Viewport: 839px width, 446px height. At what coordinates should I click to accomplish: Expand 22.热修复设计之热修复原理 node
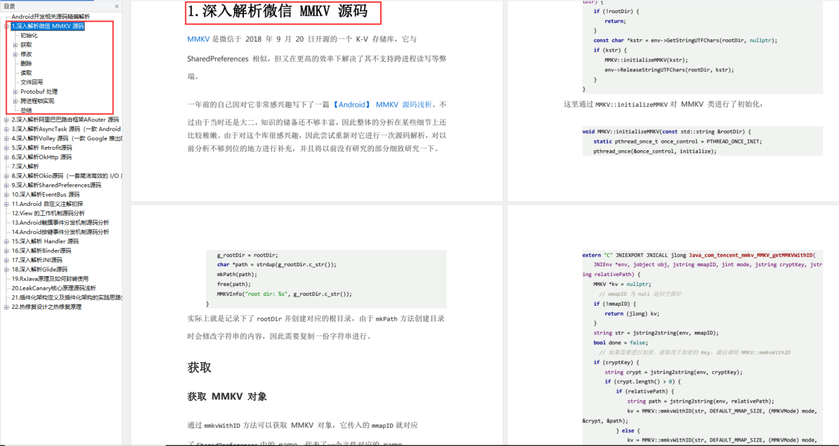tap(7, 306)
